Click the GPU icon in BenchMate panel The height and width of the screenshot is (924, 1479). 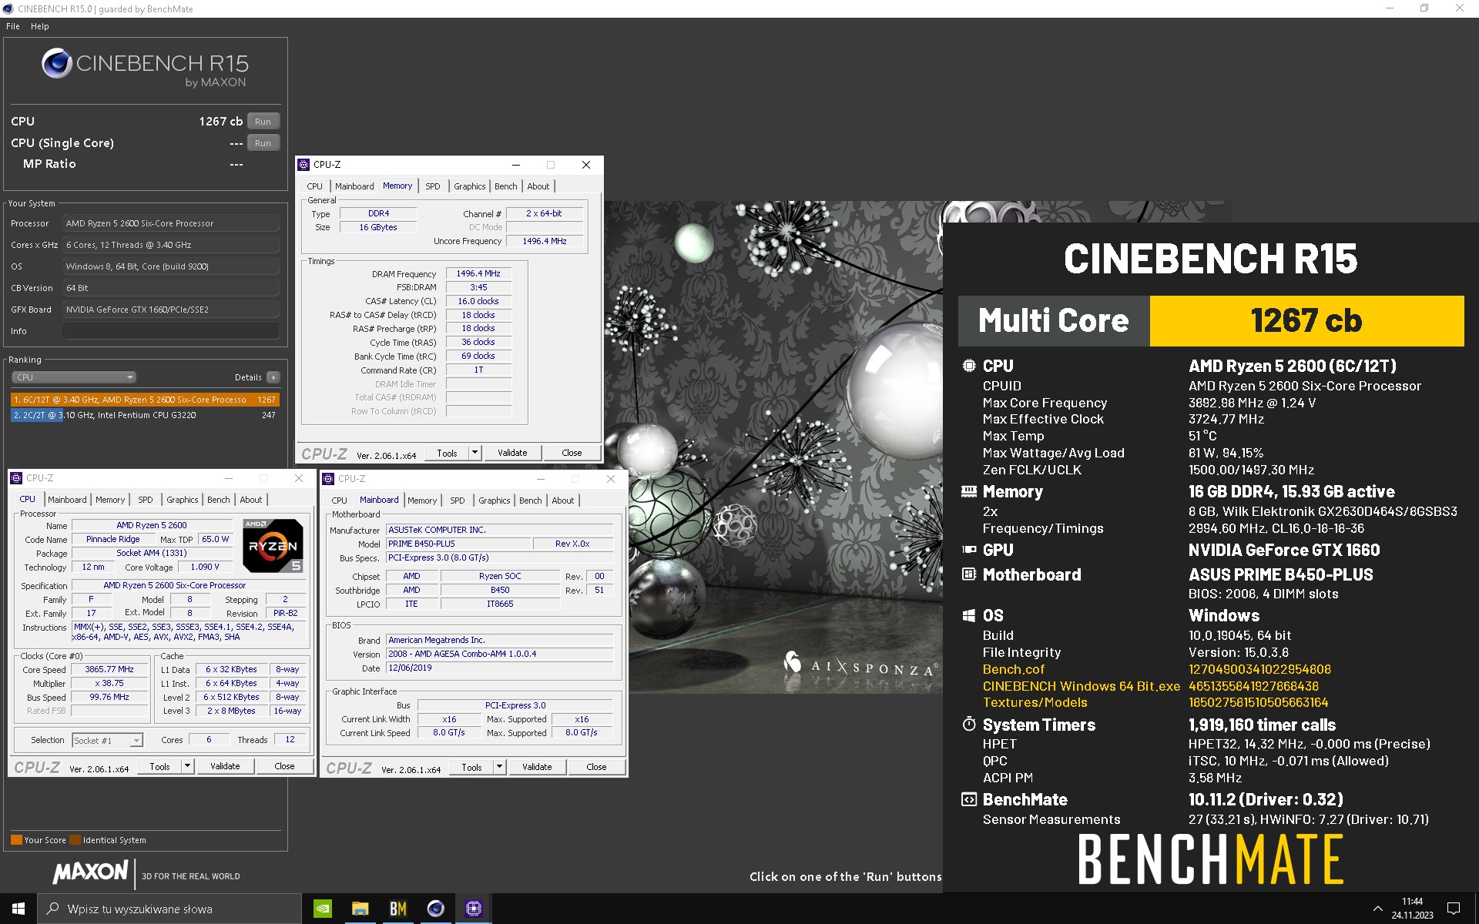tap(969, 550)
